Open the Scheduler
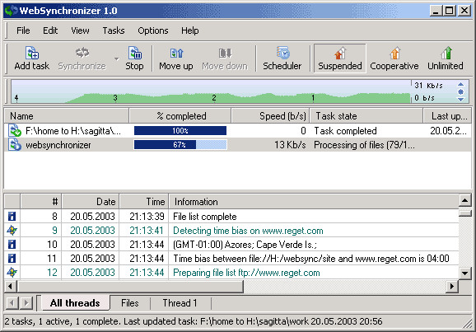The width and height of the screenshot is (476, 332). [282, 58]
